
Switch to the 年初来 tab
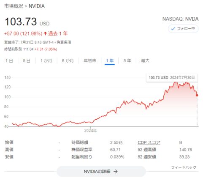(90, 61)
